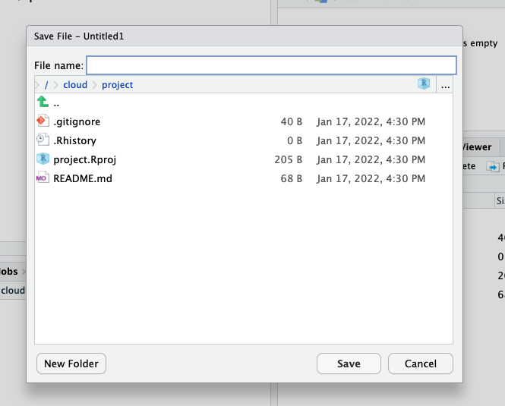Screen dimensions: 505x406
Task: Click the green up-arrow parent folder icon
Action: click(x=43, y=102)
